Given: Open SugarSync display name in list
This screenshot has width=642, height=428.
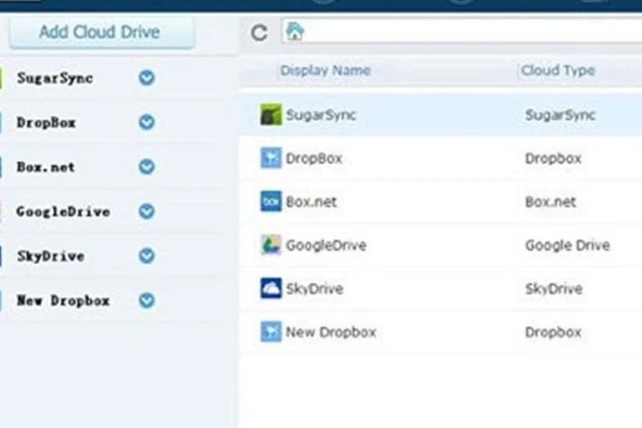Looking at the screenshot, I should (321, 115).
